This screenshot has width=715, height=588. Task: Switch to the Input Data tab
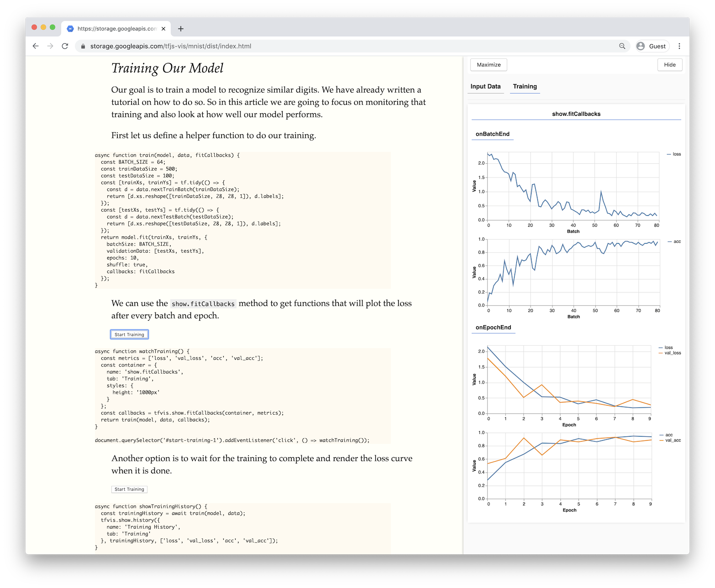pos(485,86)
